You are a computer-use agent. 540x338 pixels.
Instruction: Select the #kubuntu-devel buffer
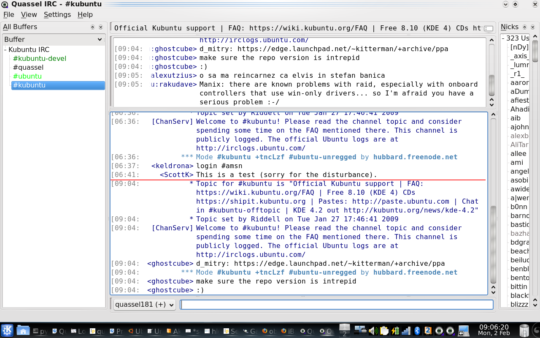[x=40, y=58]
